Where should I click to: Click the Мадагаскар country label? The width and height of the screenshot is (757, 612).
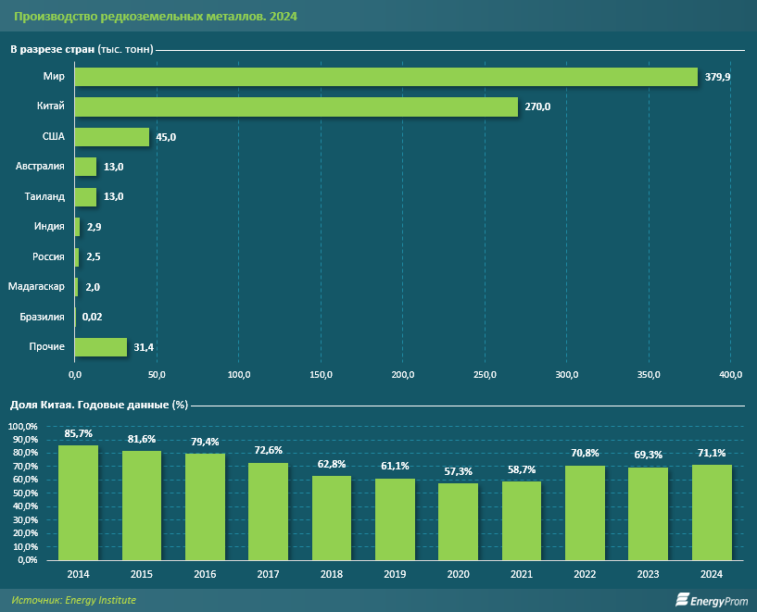pyautogui.click(x=36, y=287)
